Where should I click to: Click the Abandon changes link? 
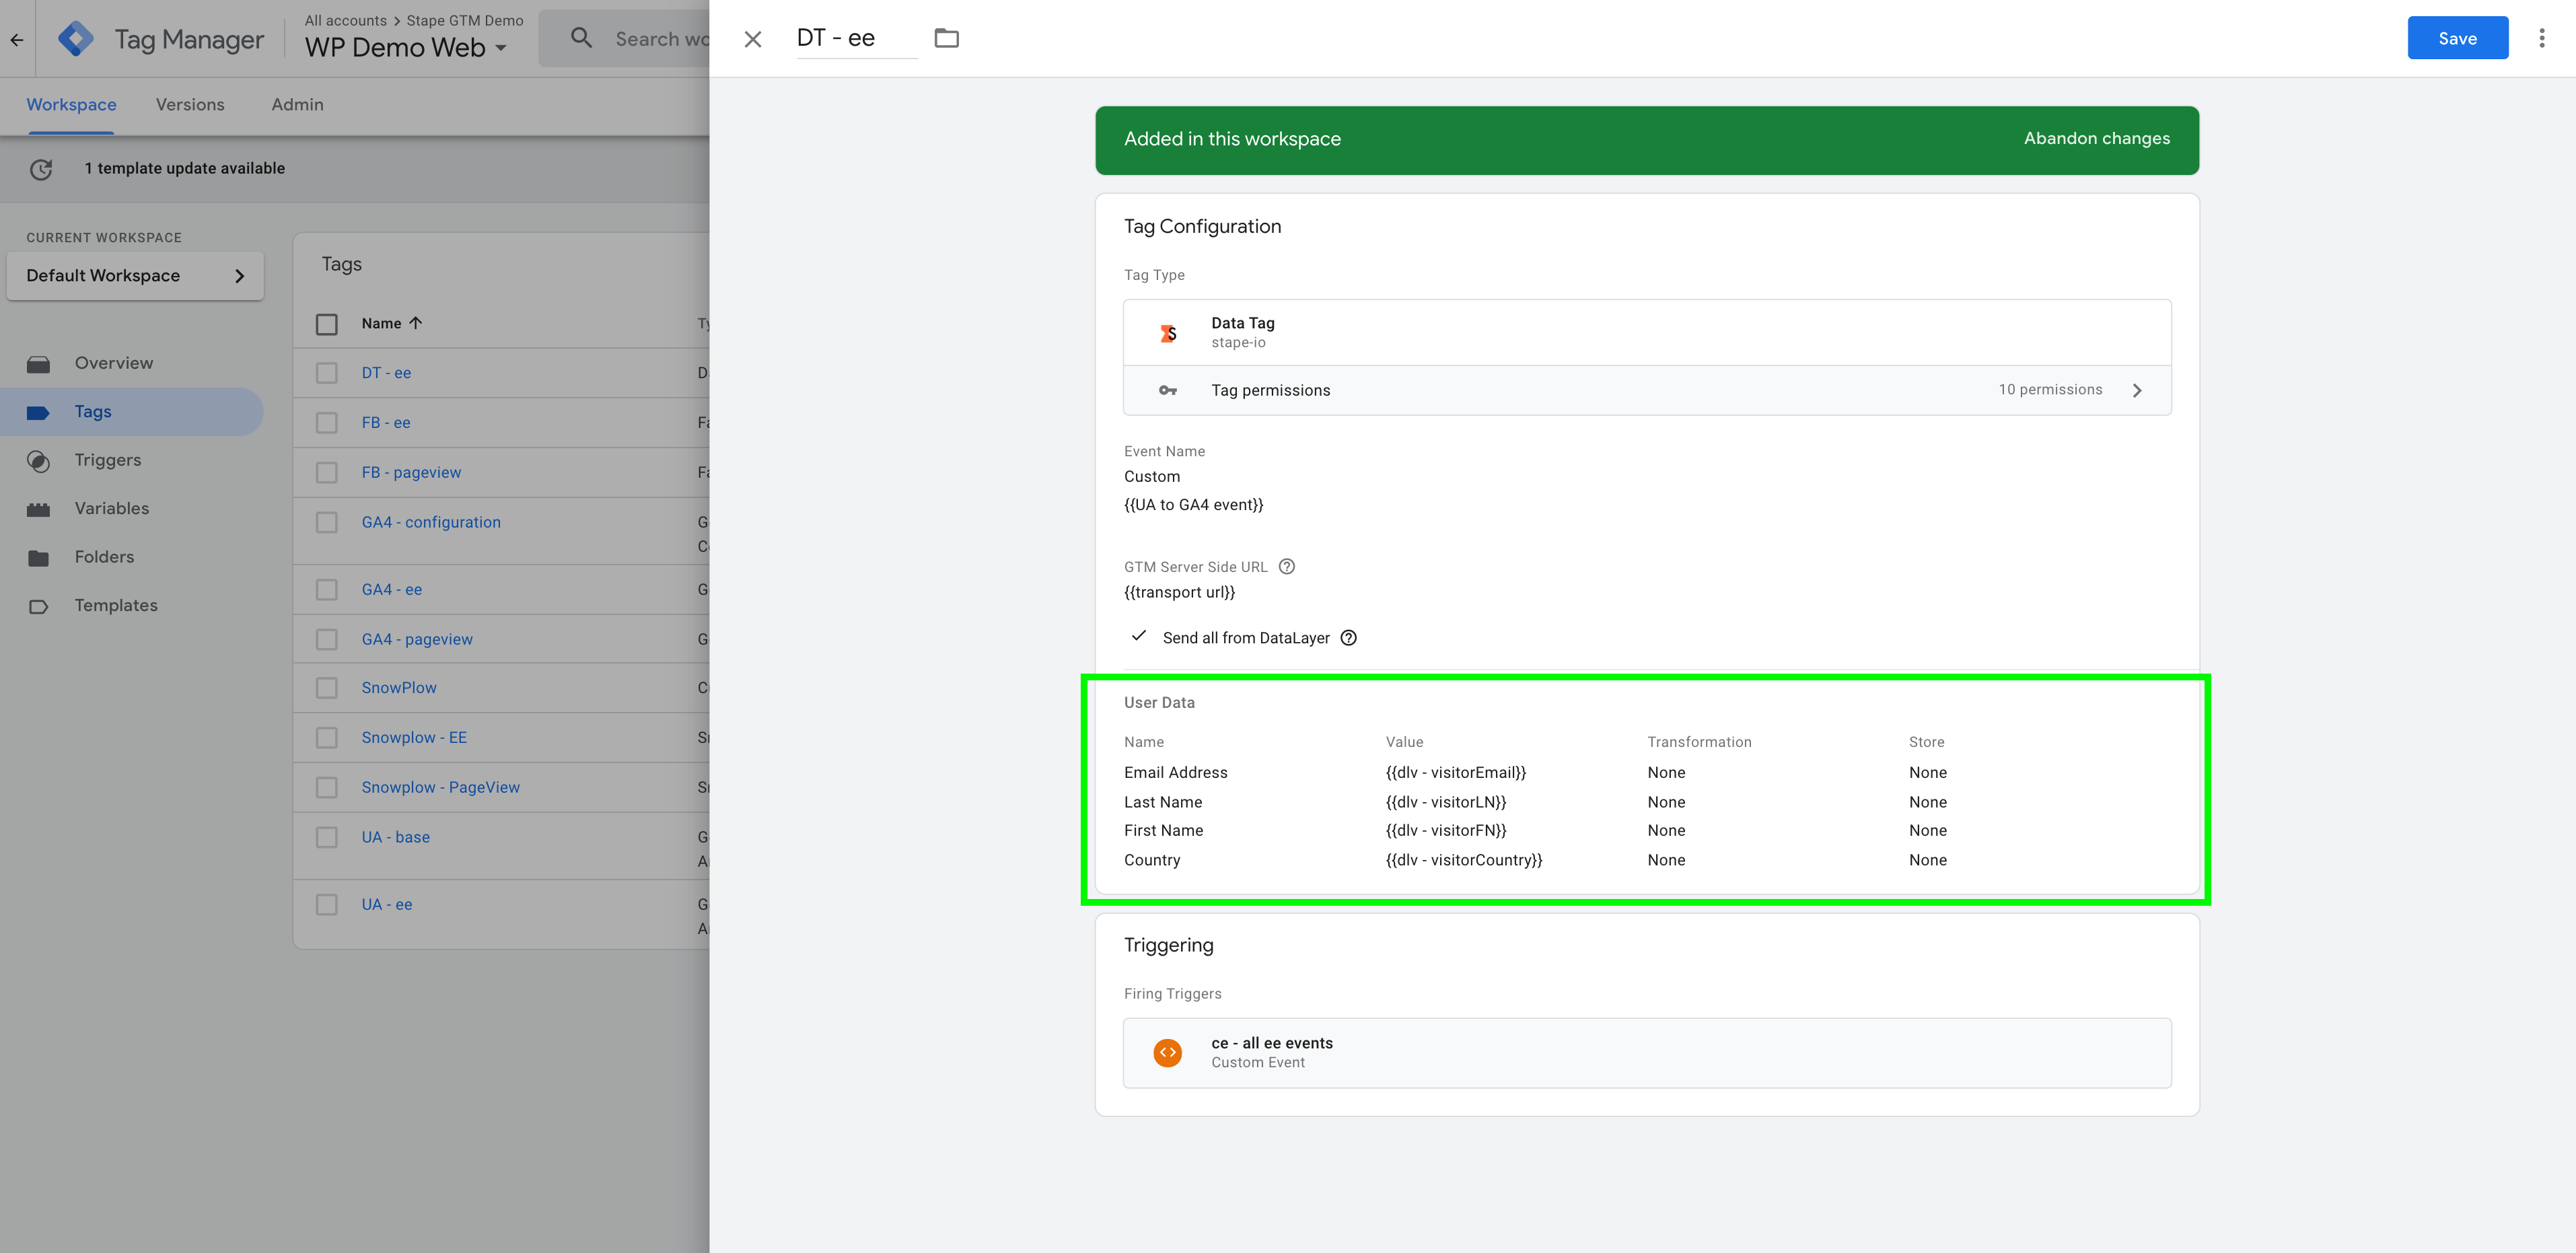2096,139
